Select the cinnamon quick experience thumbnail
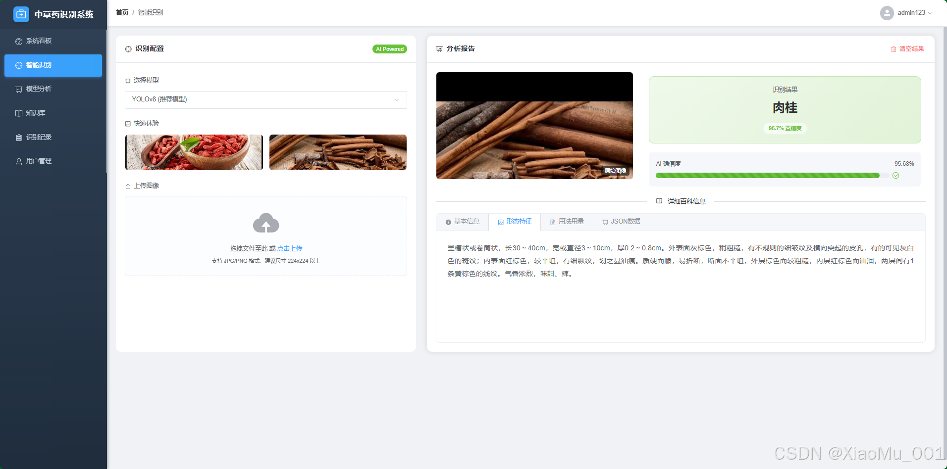This screenshot has height=469, width=947. point(337,152)
